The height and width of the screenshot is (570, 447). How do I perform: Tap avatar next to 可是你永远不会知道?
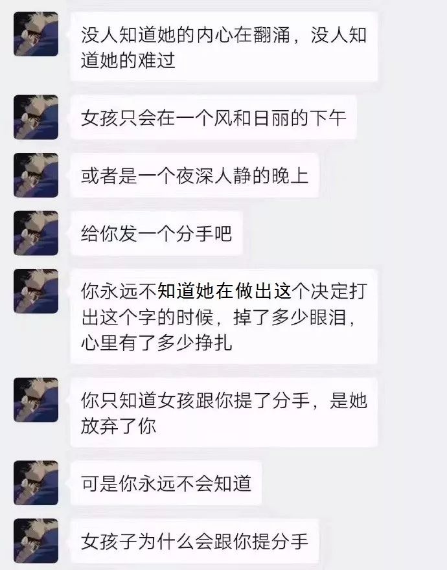coord(36,483)
